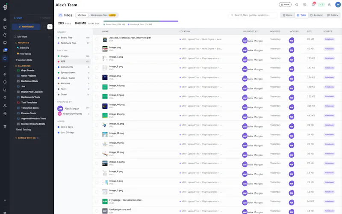Switch to the Explorer view tab
The image size is (342, 214).
pyautogui.click(x=316, y=15)
